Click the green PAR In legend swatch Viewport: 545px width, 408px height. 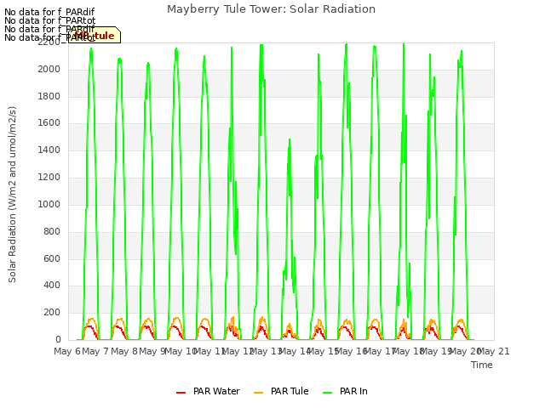[x=327, y=393]
